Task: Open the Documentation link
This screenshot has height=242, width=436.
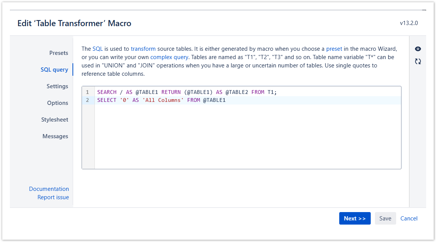Action: [x=49, y=189]
